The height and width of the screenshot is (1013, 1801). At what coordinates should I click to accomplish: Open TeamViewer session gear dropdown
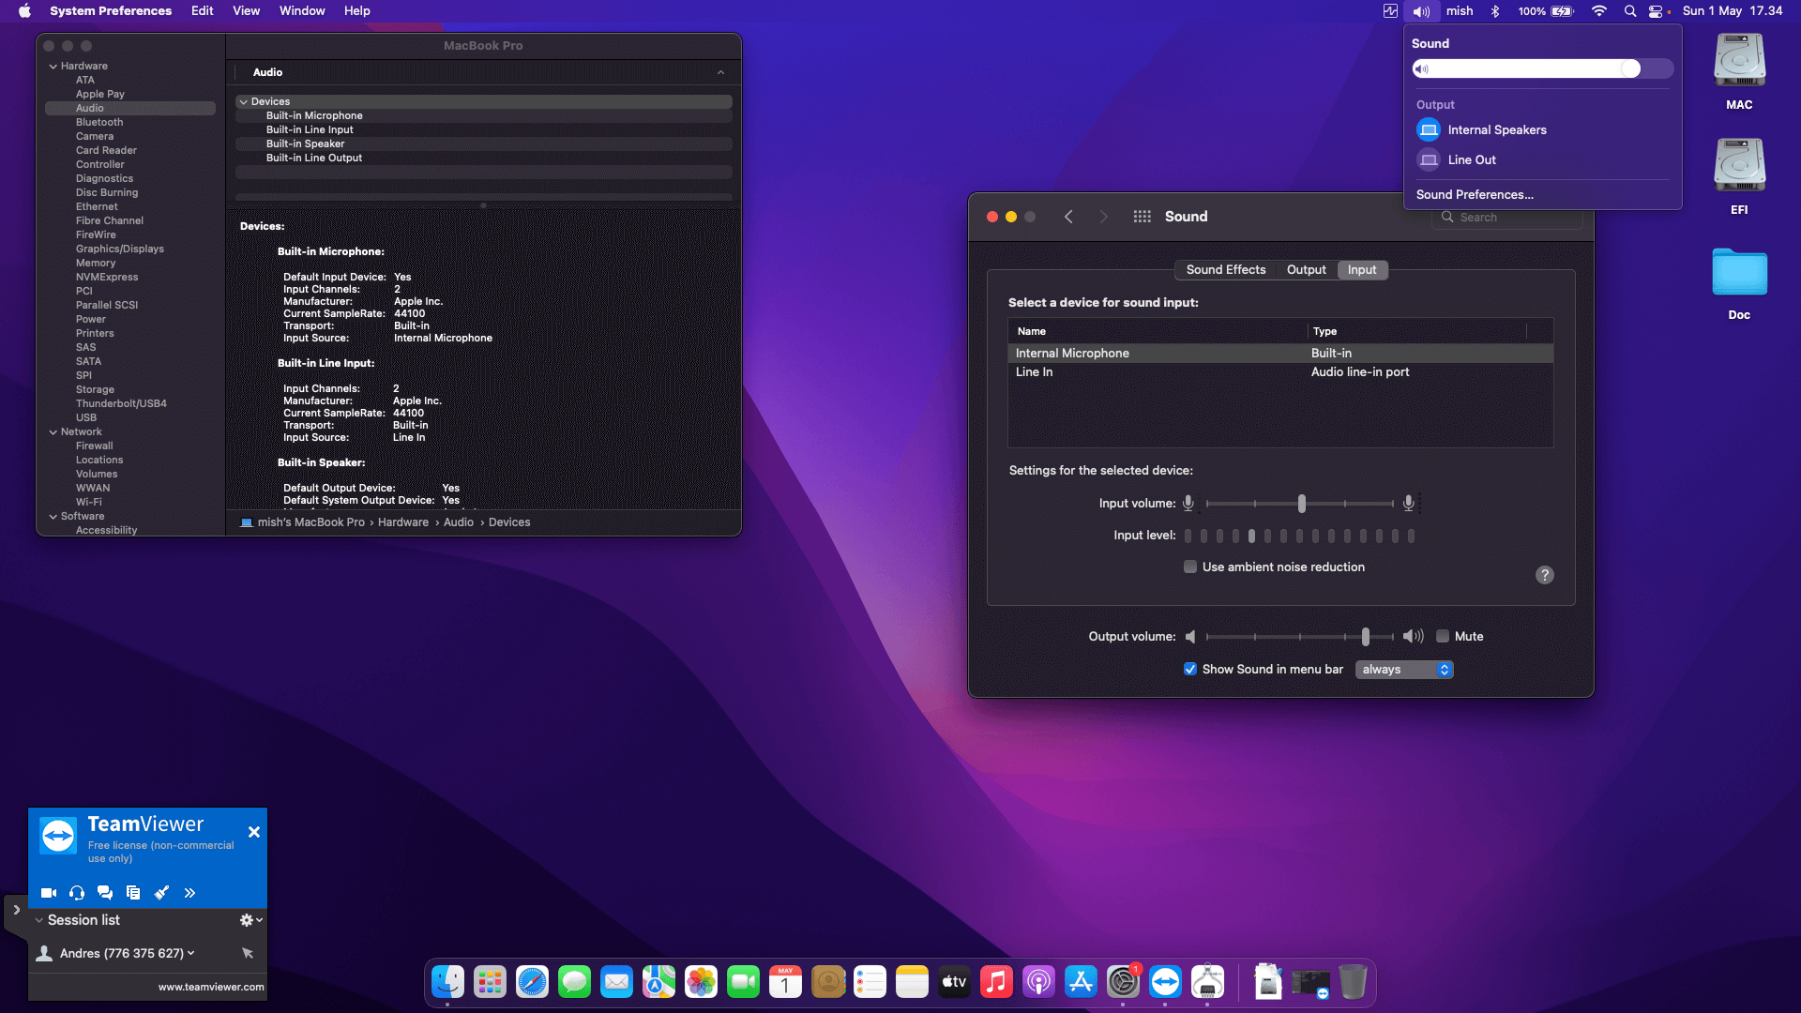tap(250, 920)
